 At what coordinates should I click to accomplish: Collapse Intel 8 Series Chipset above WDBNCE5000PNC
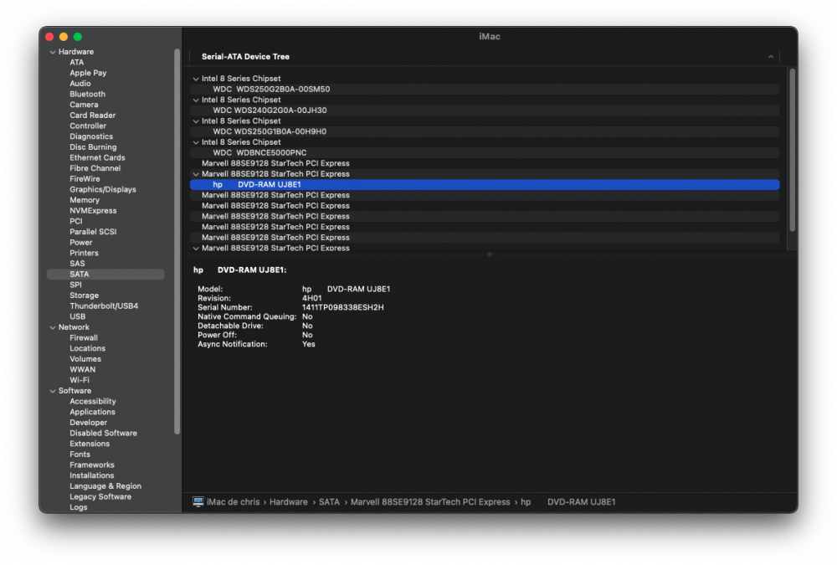pos(196,142)
